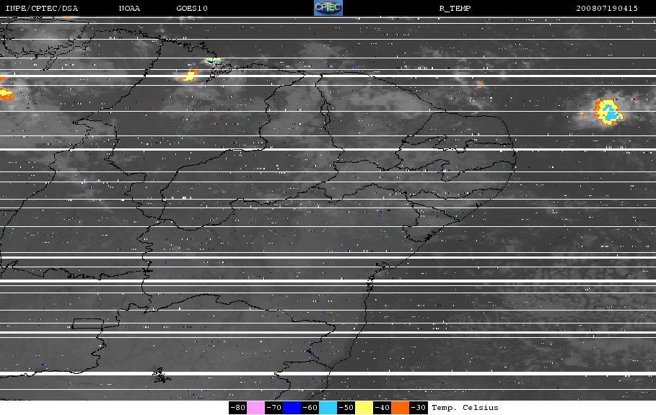Pick the cyan legend color swatch
This screenshot has width=656, height=415.
click(x=328, y=408)
